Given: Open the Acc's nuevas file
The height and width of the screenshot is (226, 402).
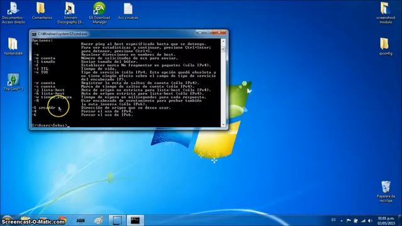Looking at the screenshot, I should [x=128, y=11].
